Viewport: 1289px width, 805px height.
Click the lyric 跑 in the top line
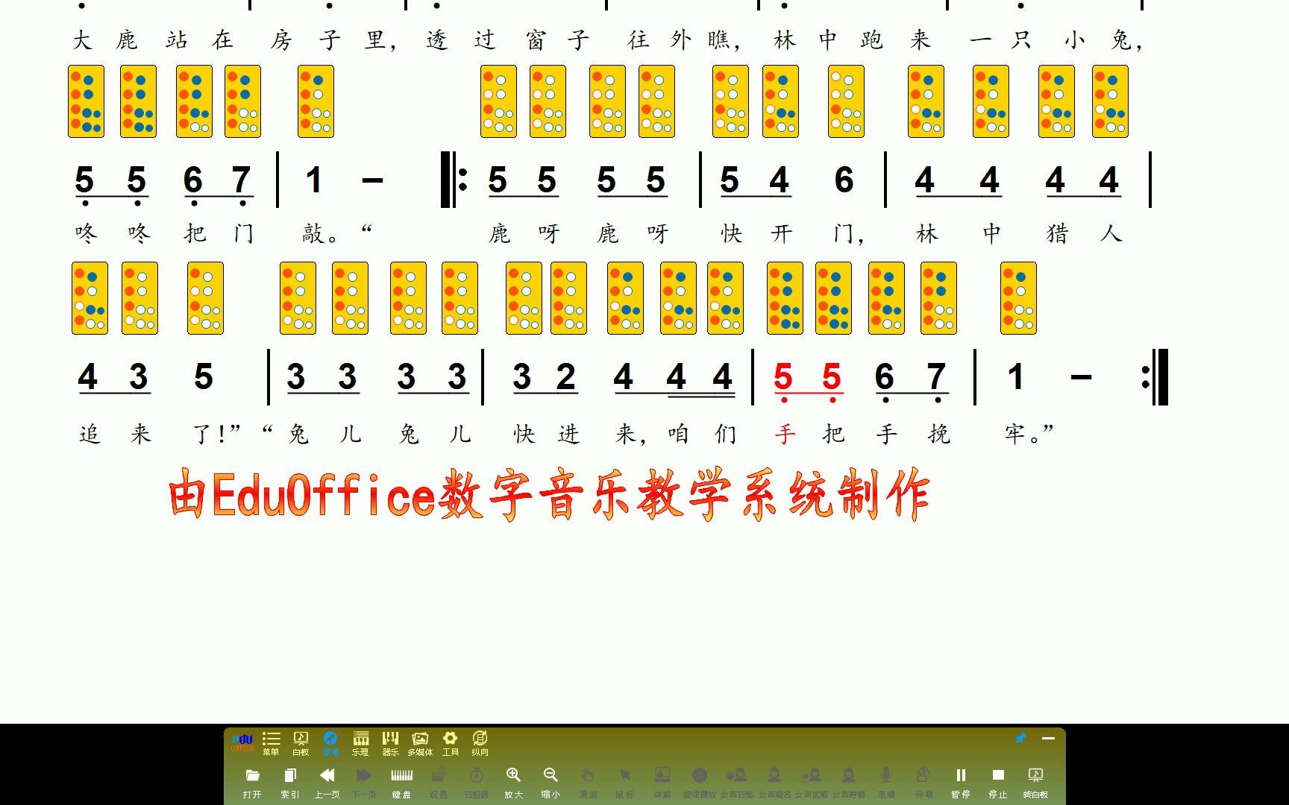click(x=871, y=40)
